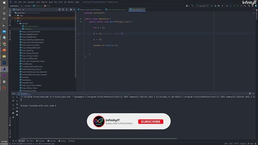Click the Windows Start button
Screen dimensions: 258x145
click(x=4, y=3)
